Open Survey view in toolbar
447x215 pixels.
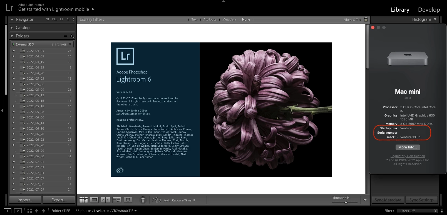click(117, 200)
